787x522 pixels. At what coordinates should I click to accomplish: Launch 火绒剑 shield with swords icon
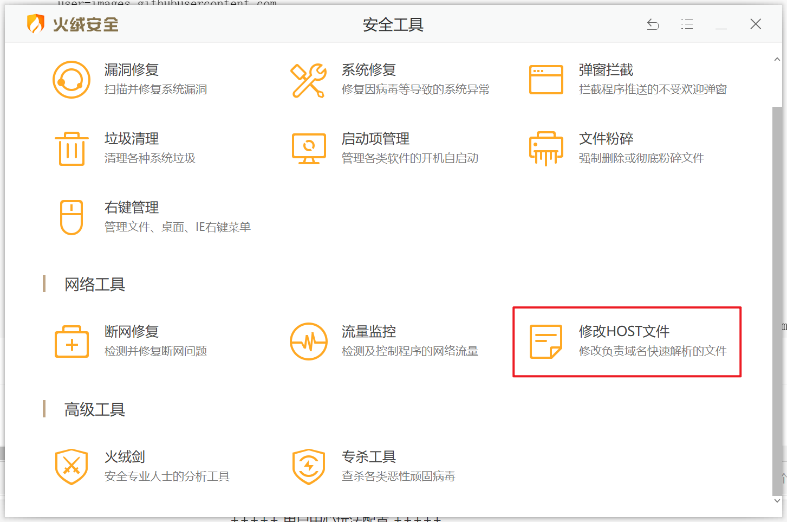coord(71,467)
